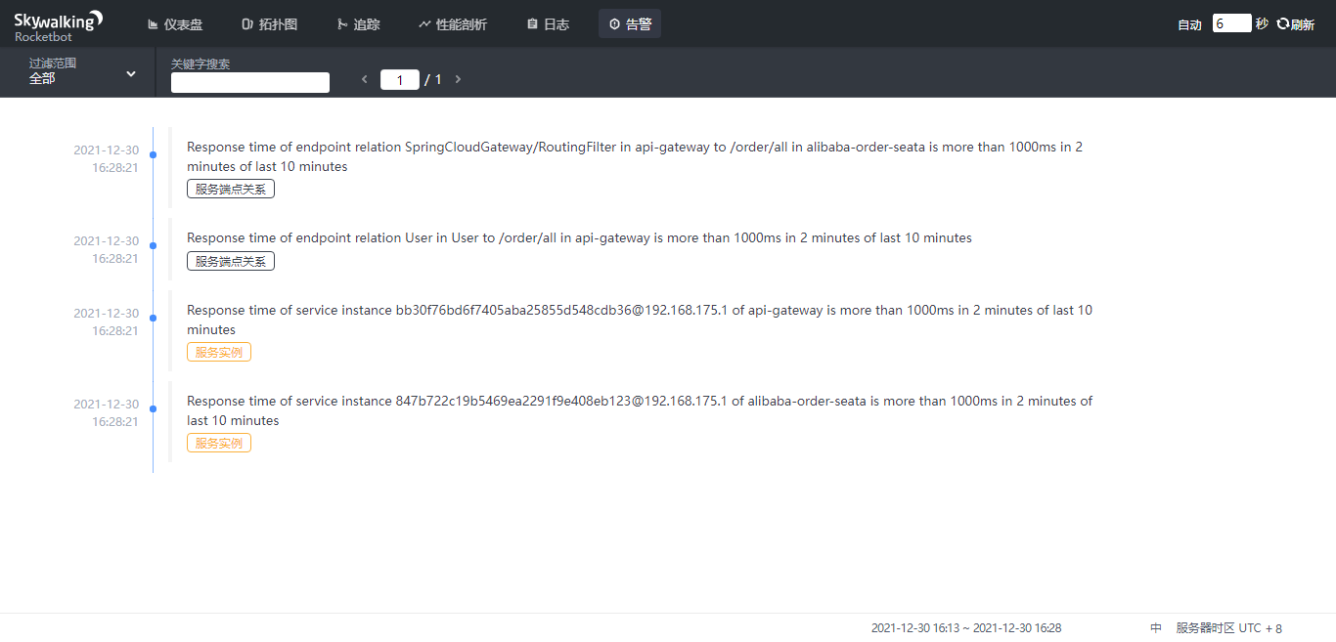The width and height of the screenshot is (1336, 642).
Task: Click timeline dot of the User endpoint alarm
Action: [x=153, y=245]
